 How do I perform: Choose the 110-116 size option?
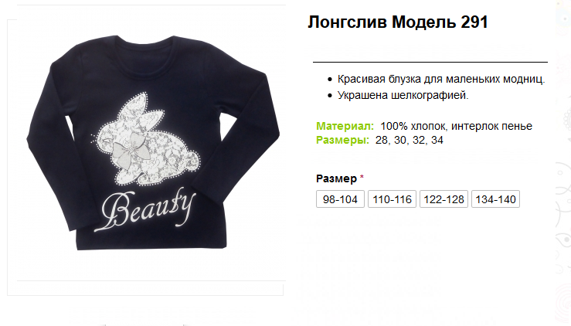tap(392, 199)
